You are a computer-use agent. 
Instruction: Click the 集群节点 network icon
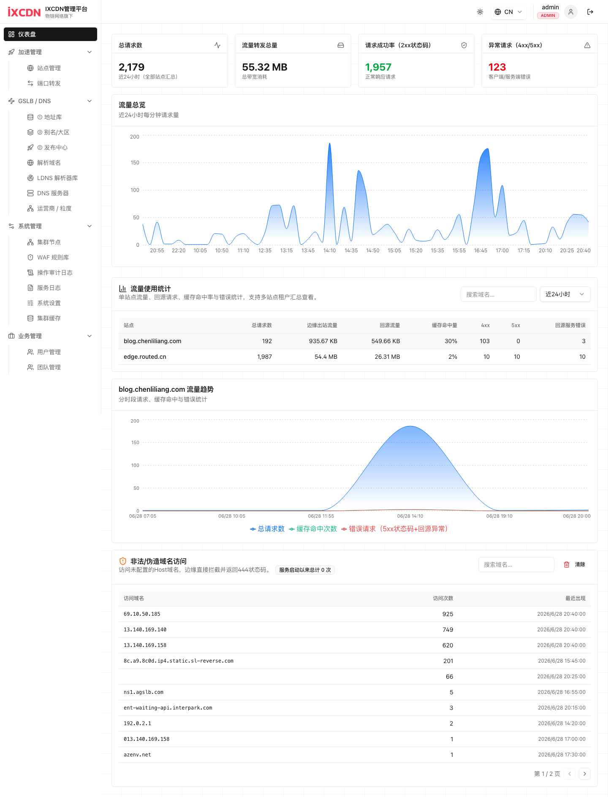(x=30, y=242)
